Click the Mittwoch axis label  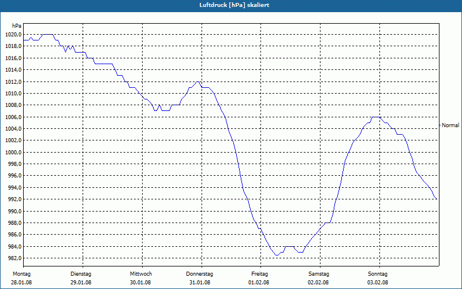pos(141,274)
